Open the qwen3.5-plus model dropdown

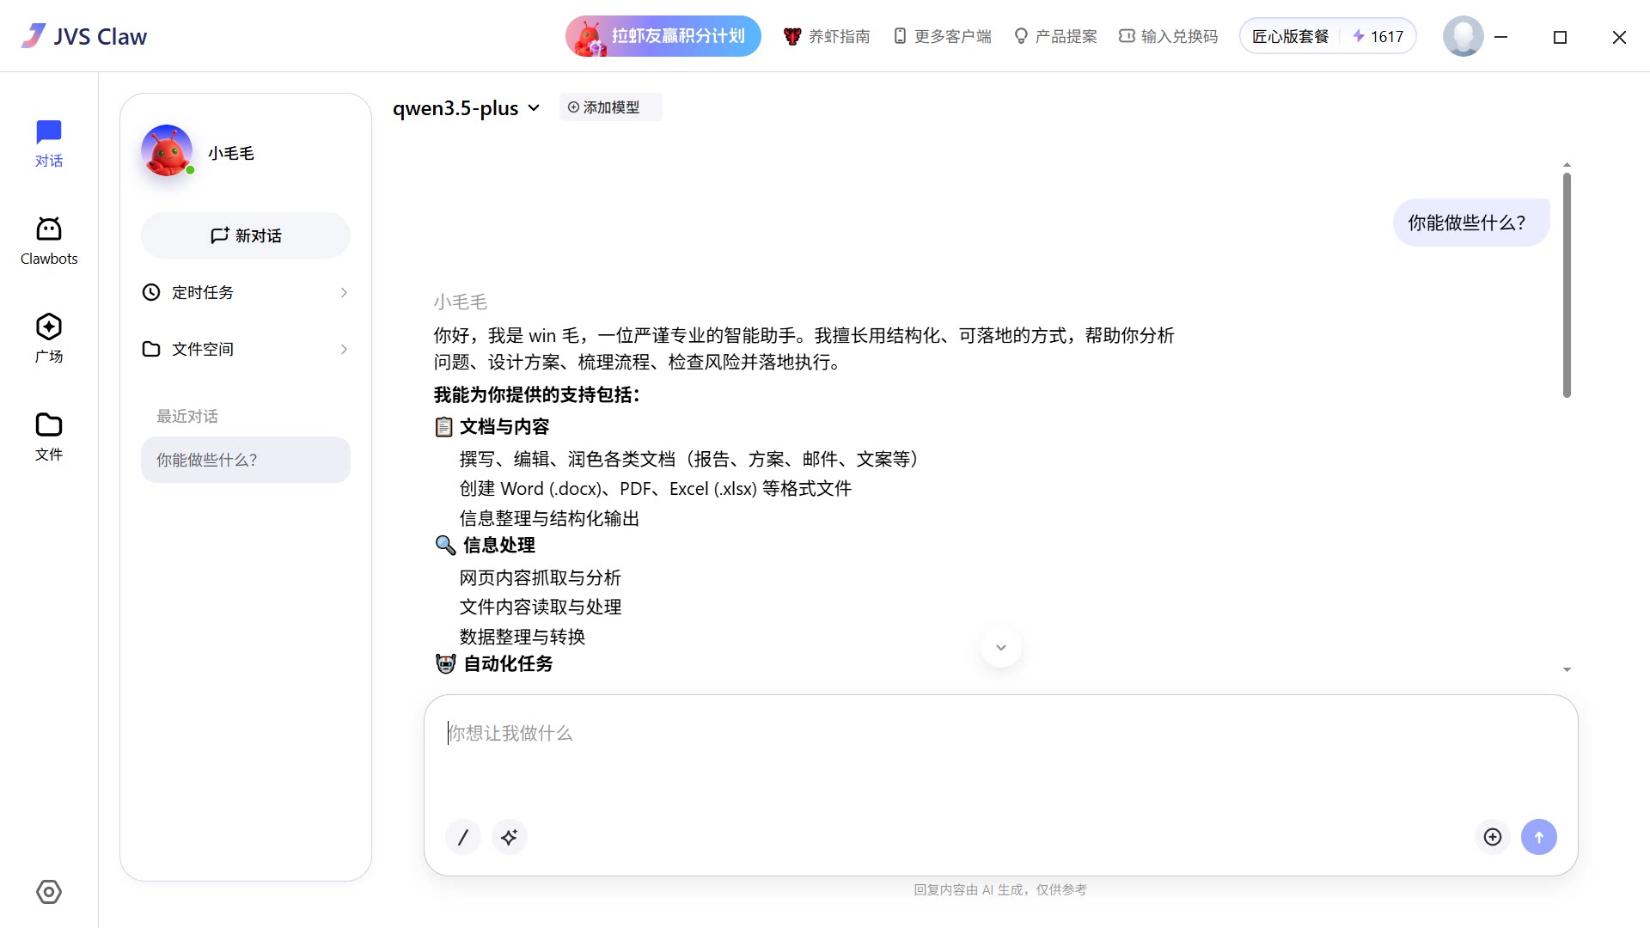click(x=466, y=107)
